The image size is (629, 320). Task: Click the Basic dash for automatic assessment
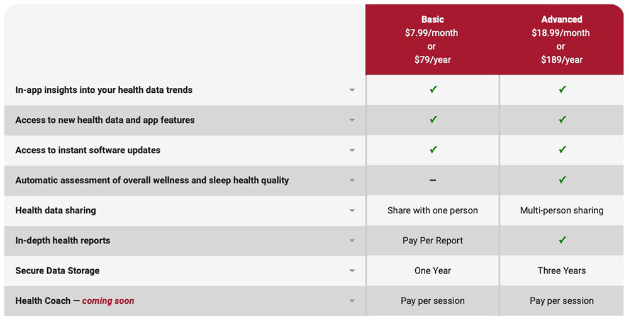(433, 180)
